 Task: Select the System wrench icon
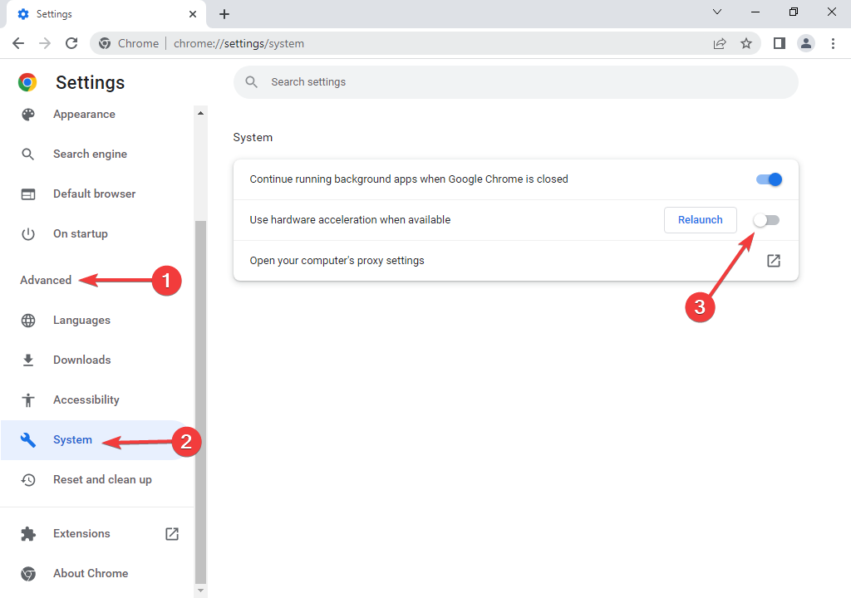coord(28,439)
